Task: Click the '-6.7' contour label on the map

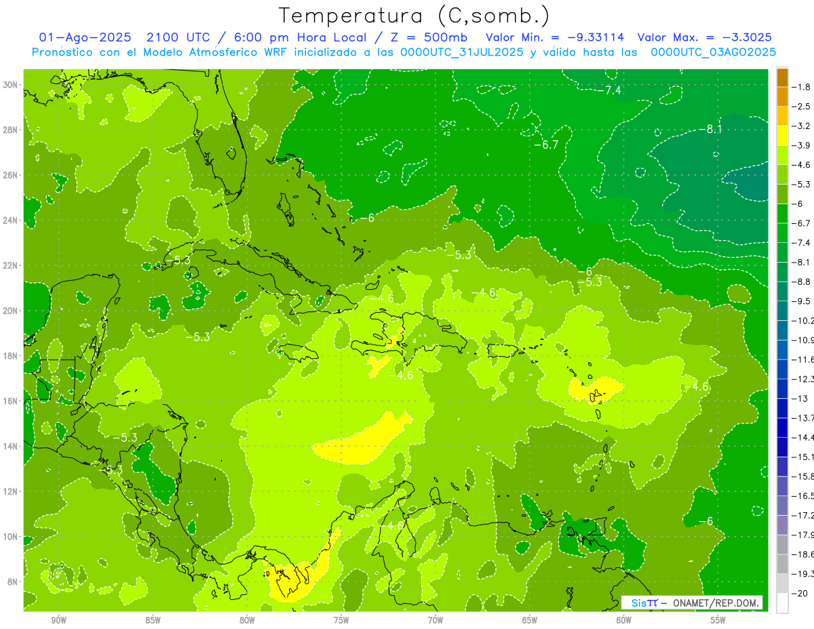Action: point(545,145)
